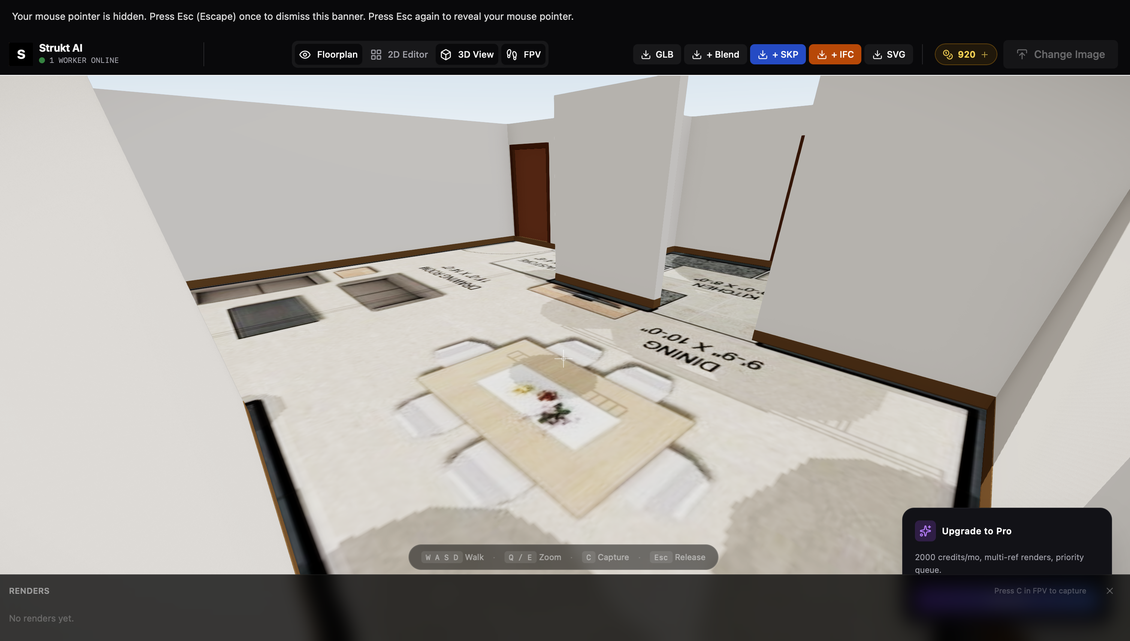
Task: Export to SketchUp using + SKP
Action: coord(777,54)
